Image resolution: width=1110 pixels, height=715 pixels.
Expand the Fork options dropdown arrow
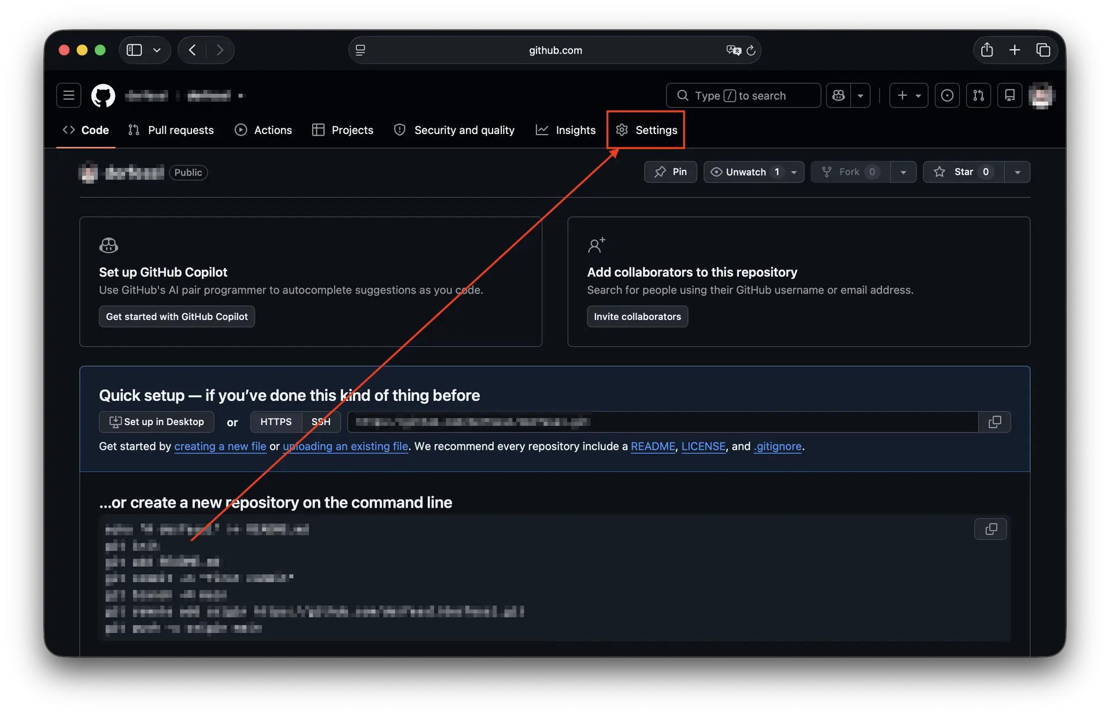tap(904, 172)
